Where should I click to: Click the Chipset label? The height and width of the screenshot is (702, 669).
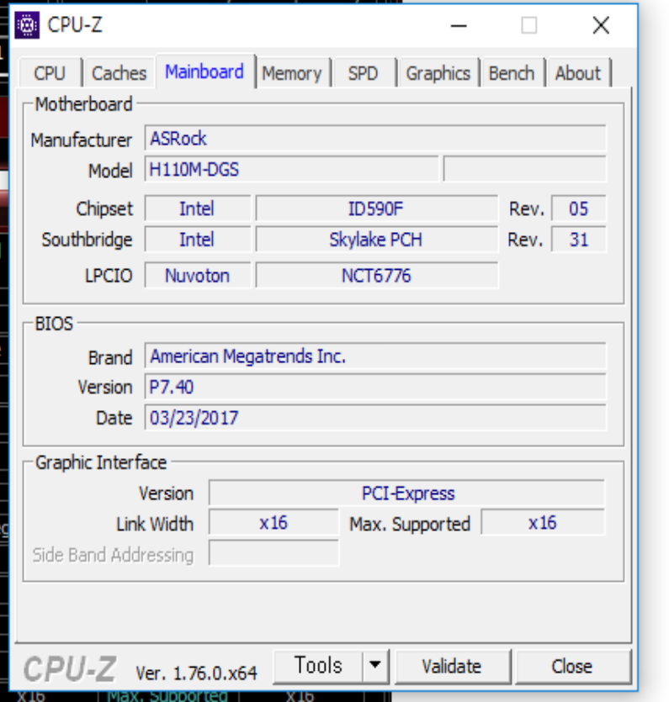coord(104,209)
